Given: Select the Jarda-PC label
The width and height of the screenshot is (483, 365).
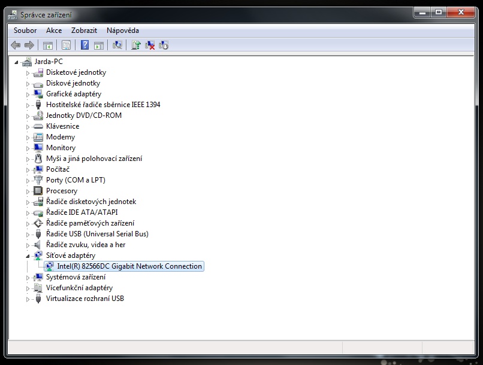Looking at the screenshot, I should coord(49,62).
